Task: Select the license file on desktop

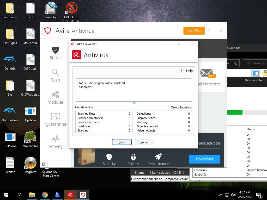Action: click(x=10, y=166)
